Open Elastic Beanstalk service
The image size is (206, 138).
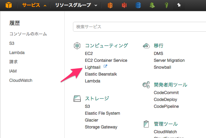coord(101,74)
